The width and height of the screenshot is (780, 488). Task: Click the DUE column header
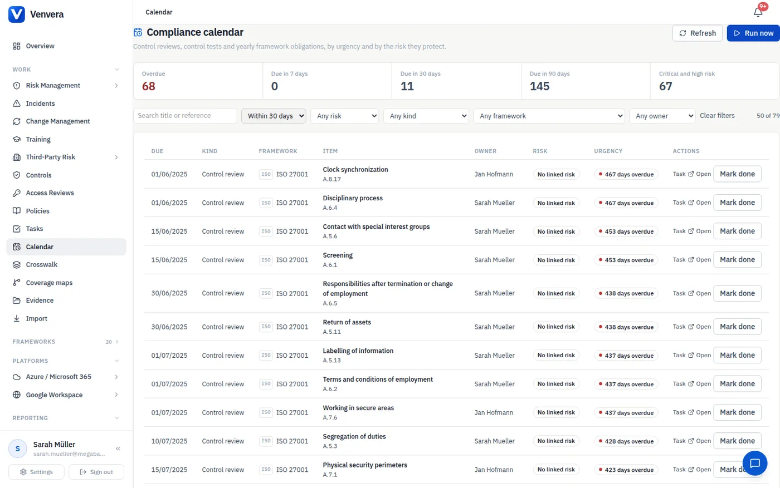pyautogui.click(x=157, y=151)
